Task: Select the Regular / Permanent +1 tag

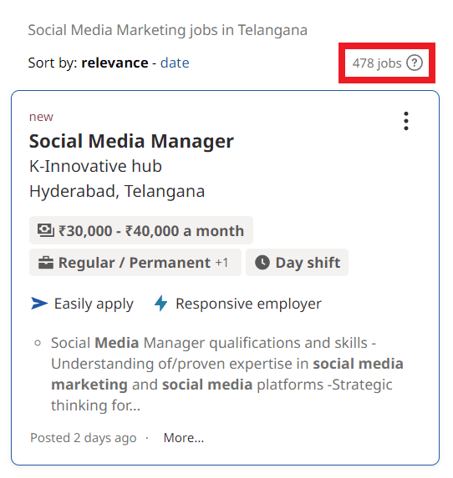Action: pyautogui.click(x=135, y=263)
